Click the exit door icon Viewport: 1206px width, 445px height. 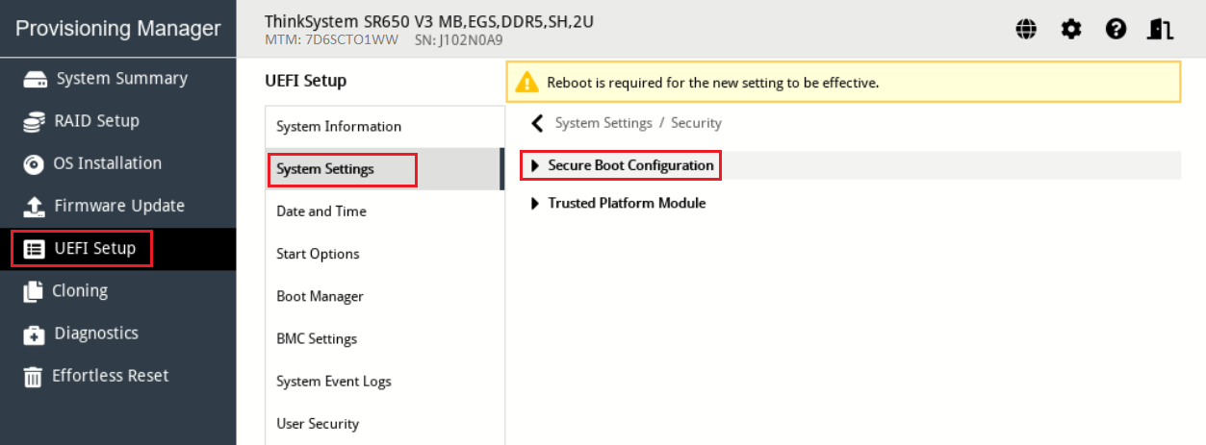[1160, 30]
